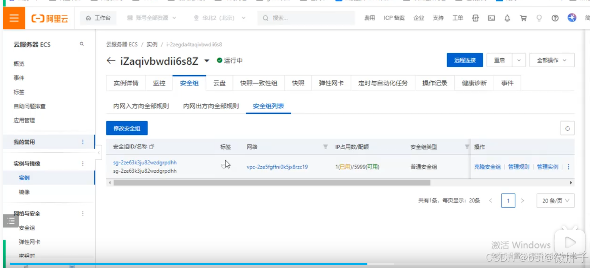This screenshot has width=590, height=268.
Task: Click the search icon beside 云服务器 ECS
Action: click(81, 44)
